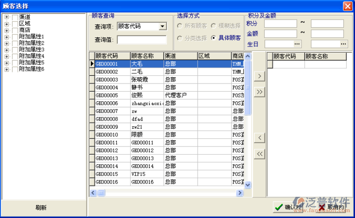The height and width of the screenshot is (218, 355).
Task: Click the 刷新 refresh button
Action: click(41, 207)
